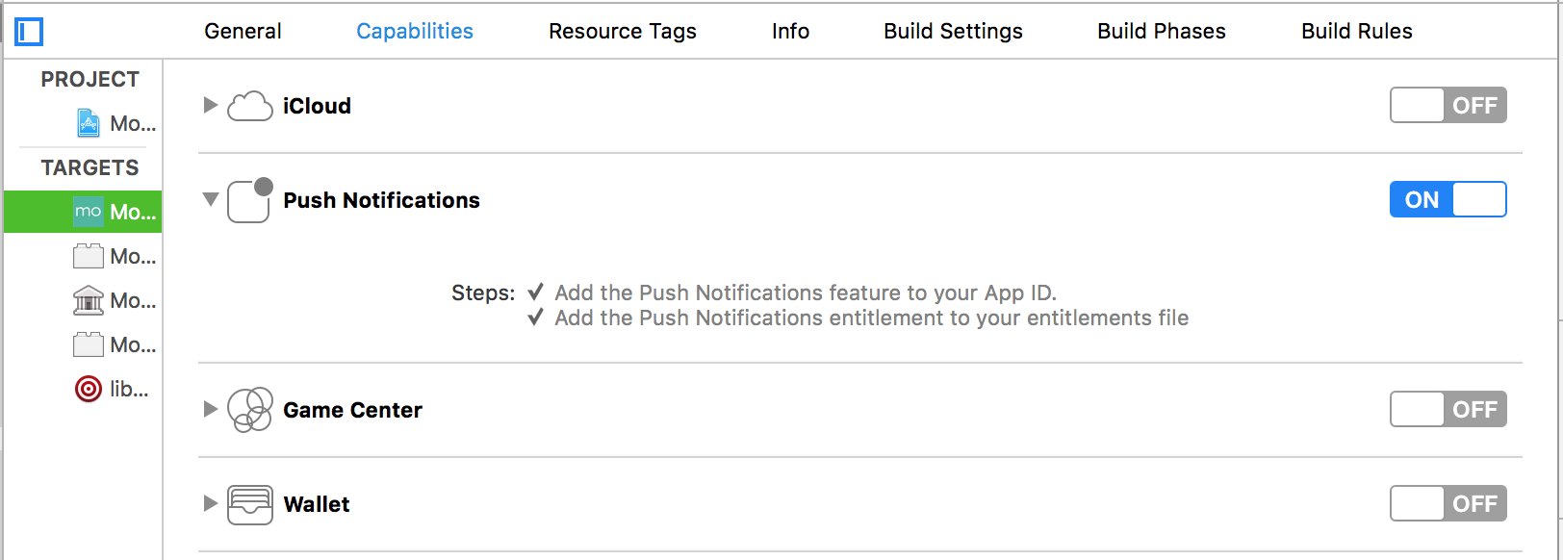Disable the Push Notifications switch
This screenshot has height=560, width=1563.
(x=1448, y=199)
